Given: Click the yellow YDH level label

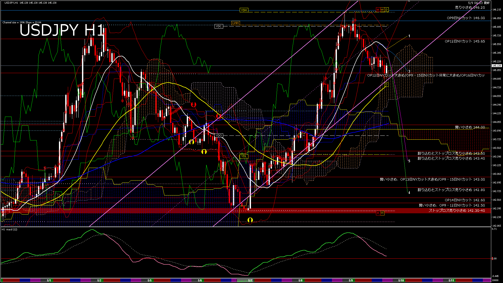Looking at the screenshot, I should 244,10.
